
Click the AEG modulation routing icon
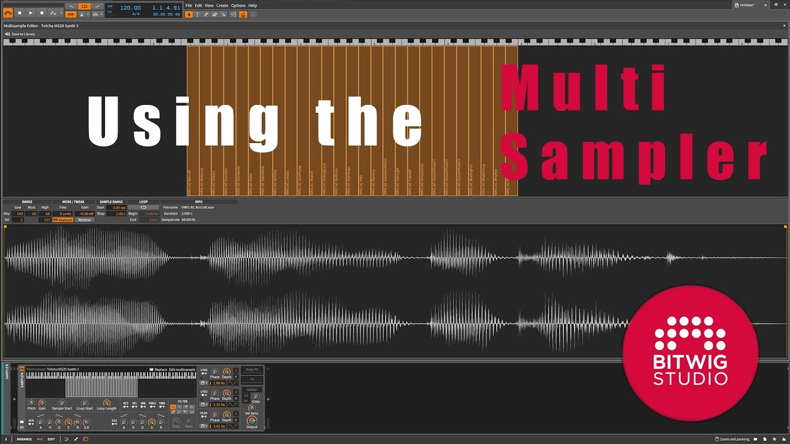31,424
